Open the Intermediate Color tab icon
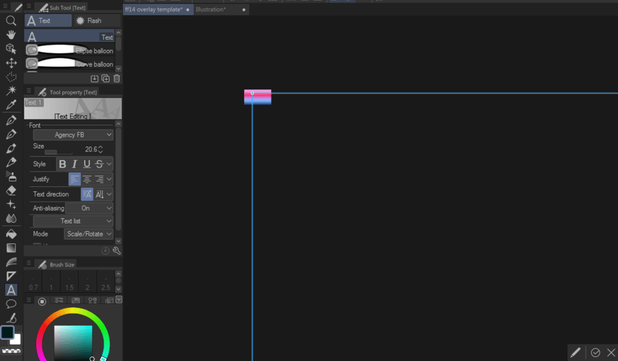 (93, 301)
